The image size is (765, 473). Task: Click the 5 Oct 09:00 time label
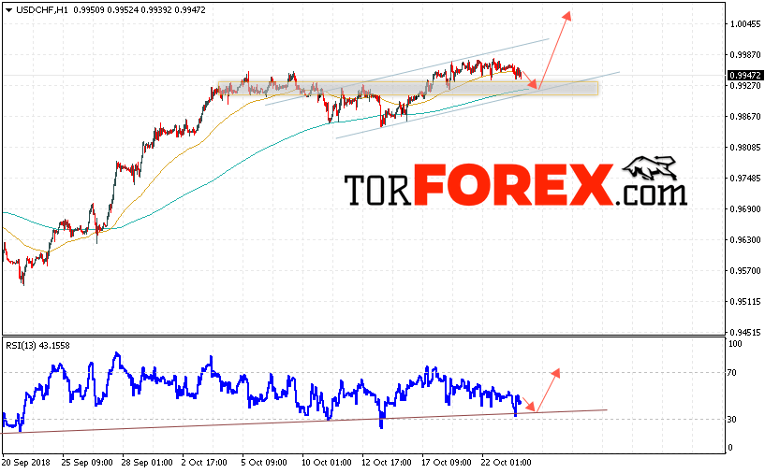[264, 463]
